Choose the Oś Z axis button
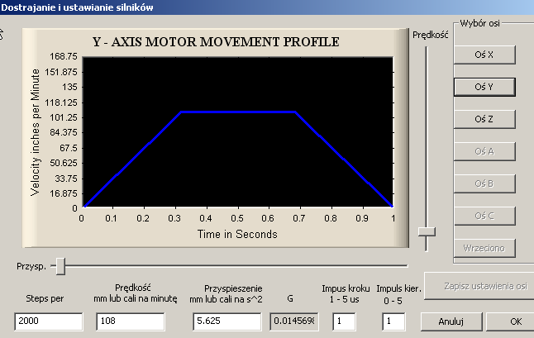The image size is (534, 338). 484,119
